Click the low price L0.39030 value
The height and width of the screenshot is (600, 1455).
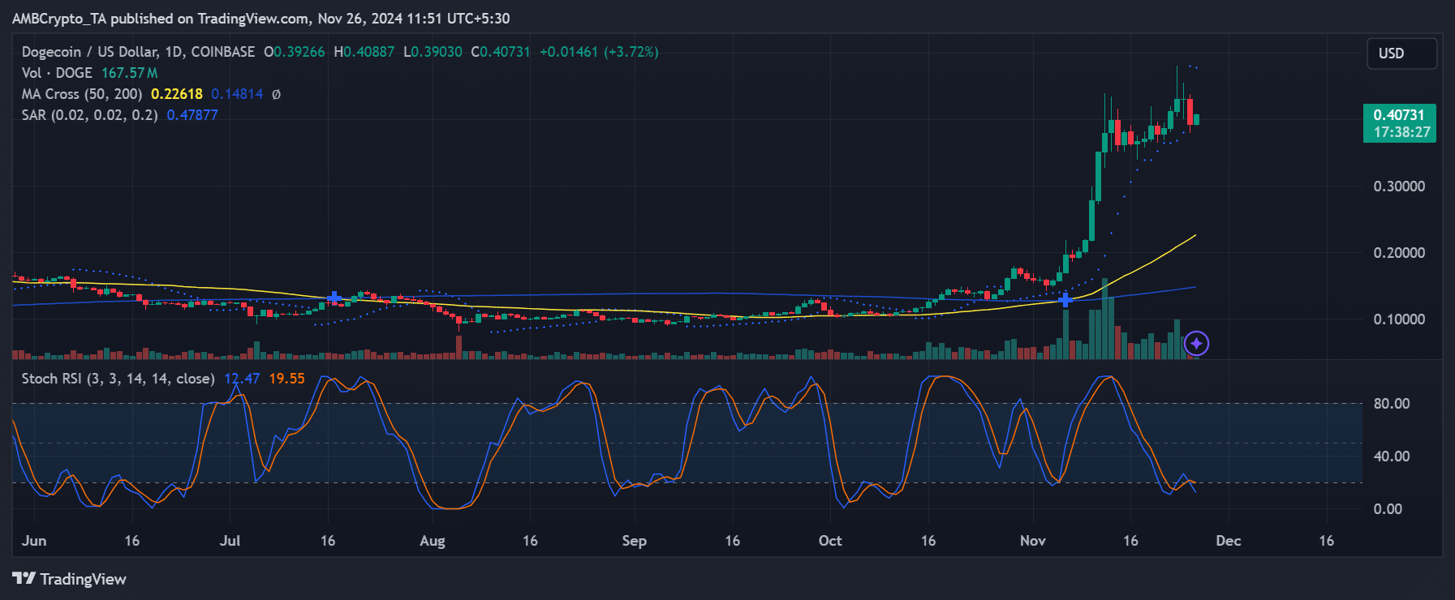(x=433, y=52)
